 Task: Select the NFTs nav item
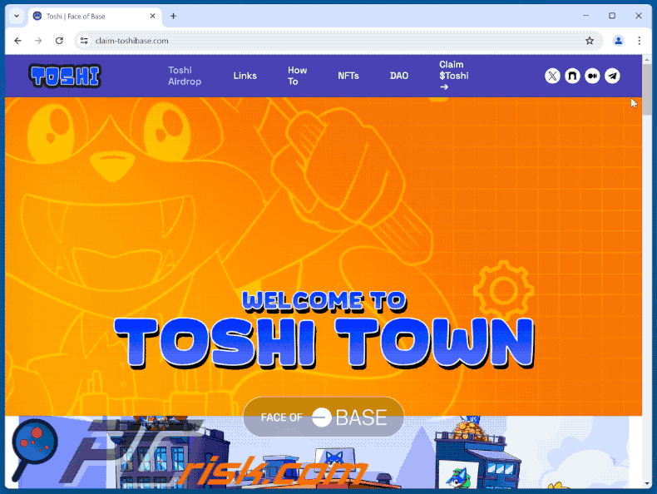click(x=348, y=76)
